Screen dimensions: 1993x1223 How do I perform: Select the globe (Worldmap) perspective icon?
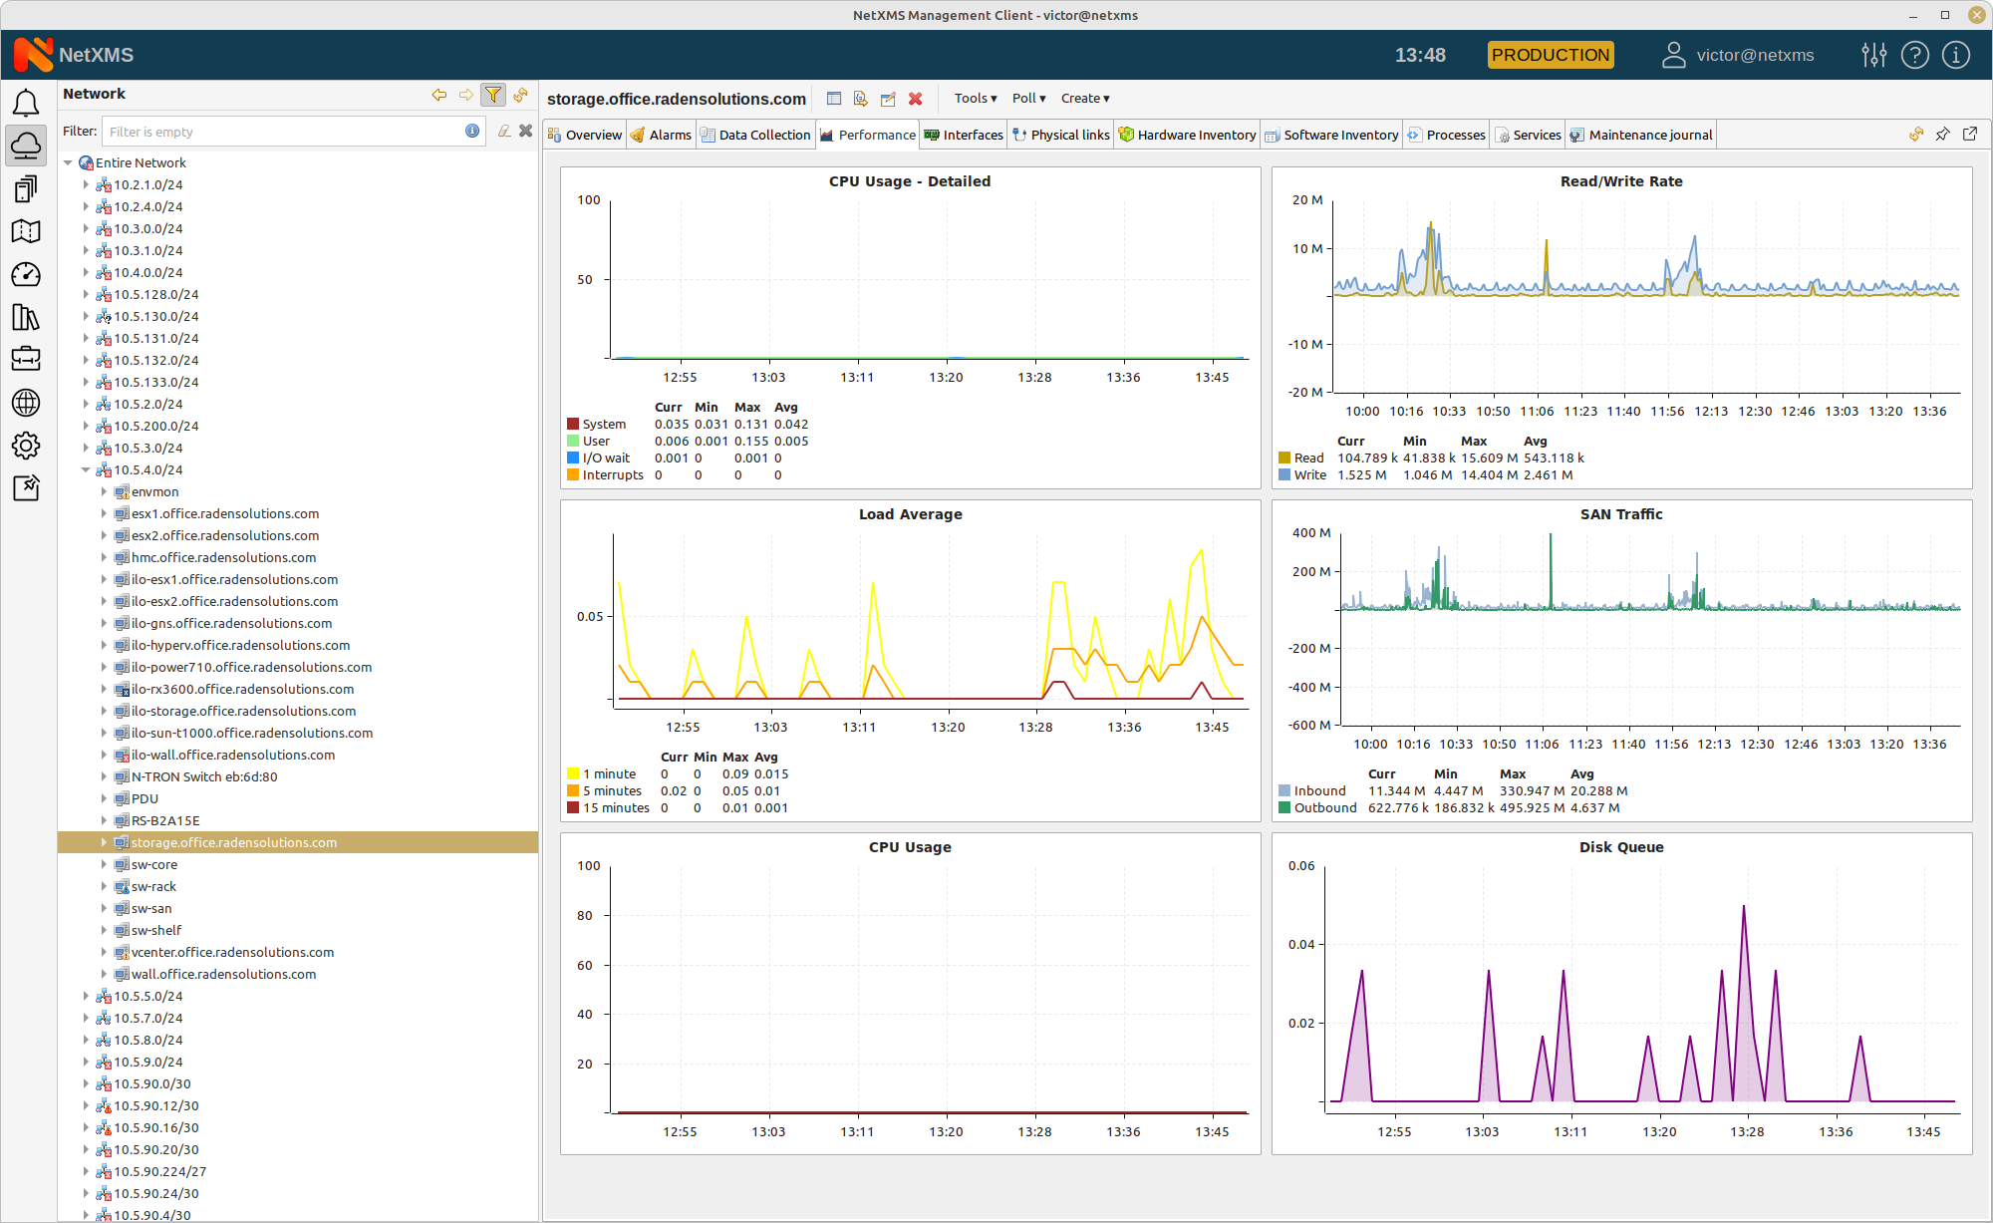pyautogui.click(x=26, y=403)
